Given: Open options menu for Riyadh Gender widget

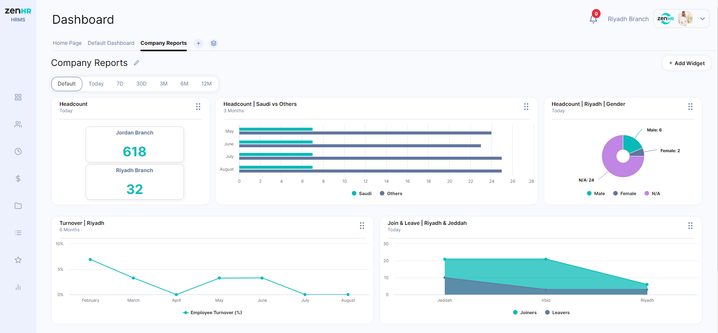Looking at the screenshot, I should (x=690, y=107).
